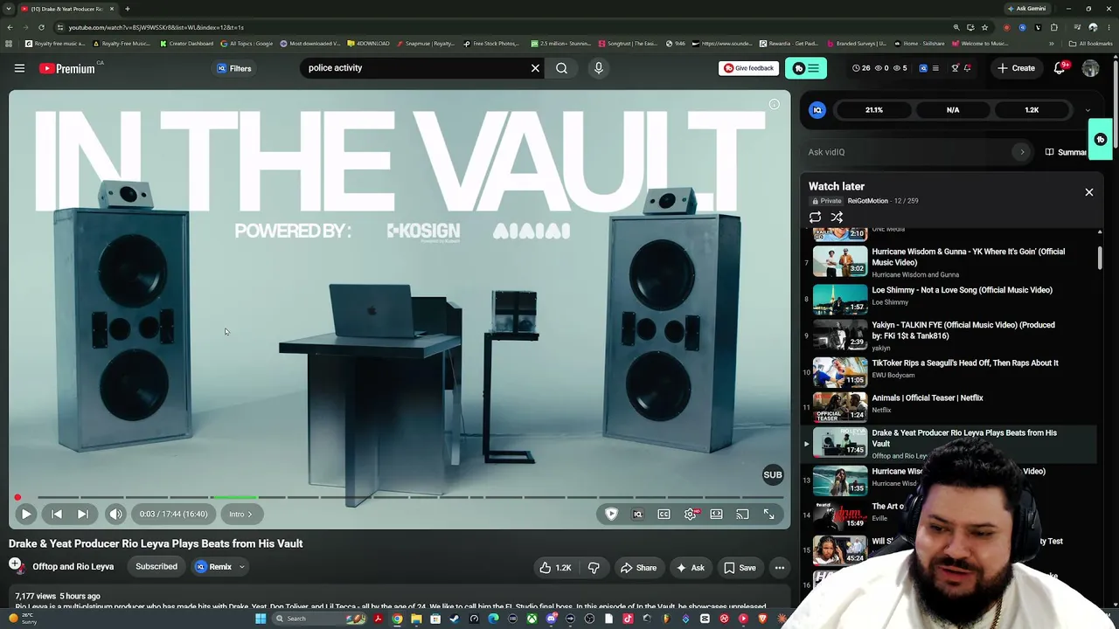Open the YouTube guide hamburger menu

[x=19, y=68]
